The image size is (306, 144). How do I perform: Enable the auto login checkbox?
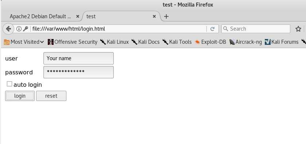pos(9,84)
